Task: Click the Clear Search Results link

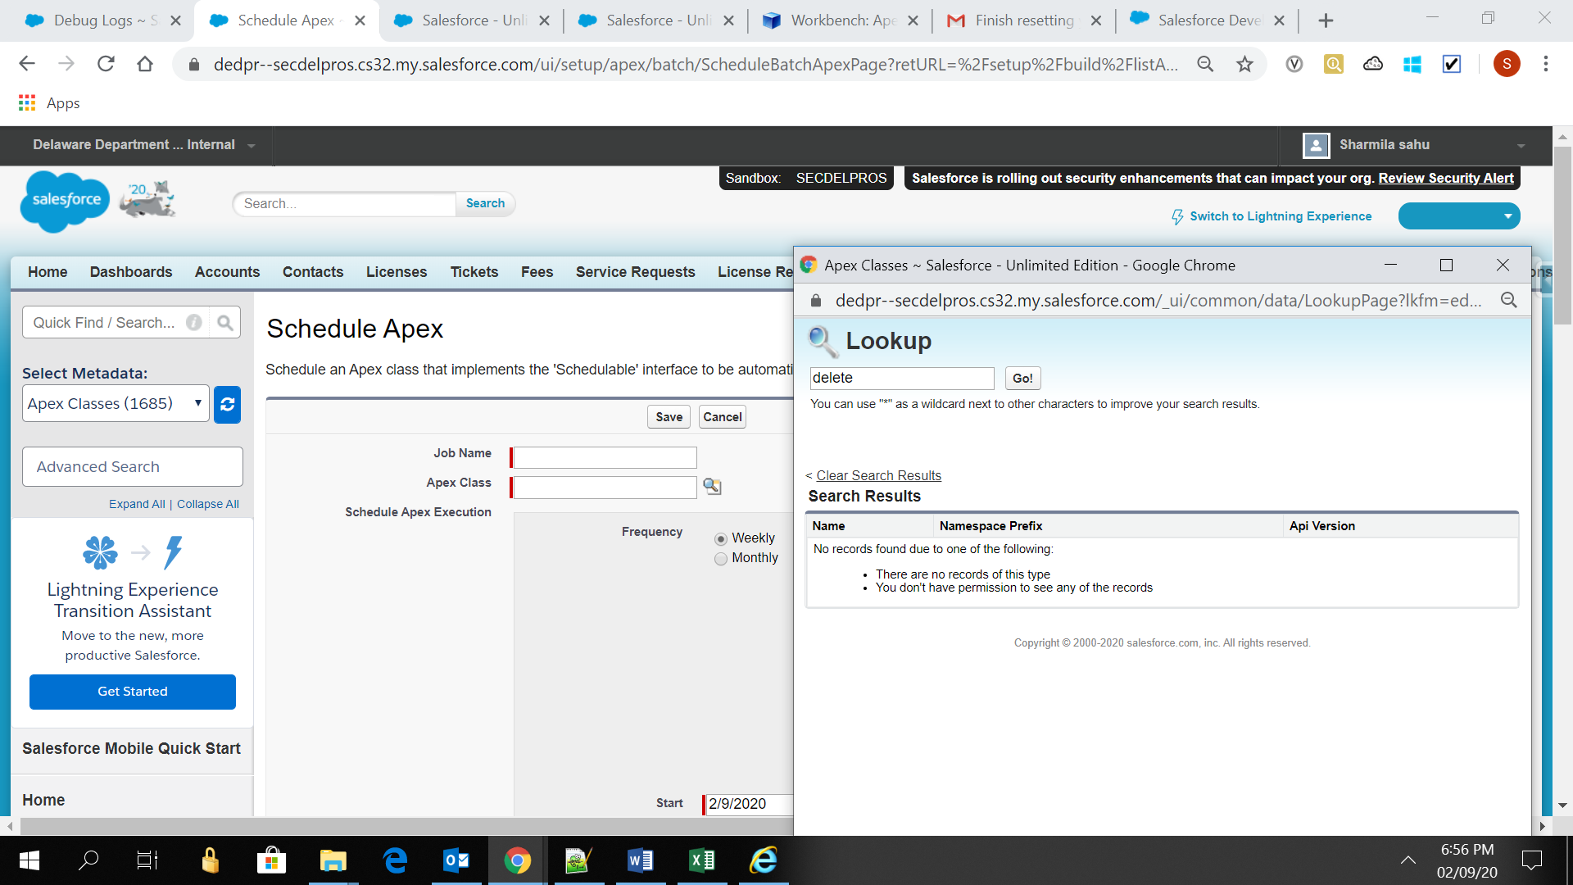Action: point(878,476)
